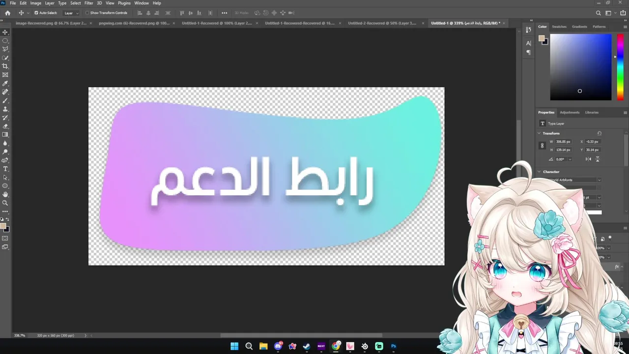The image size is (629, 354).
Task: Open the Auto-Select Layer dropdown
Action: point(71,13)
